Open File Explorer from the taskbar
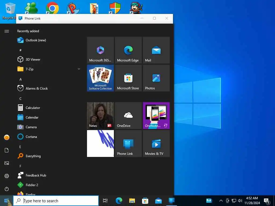 click(132, 201)
